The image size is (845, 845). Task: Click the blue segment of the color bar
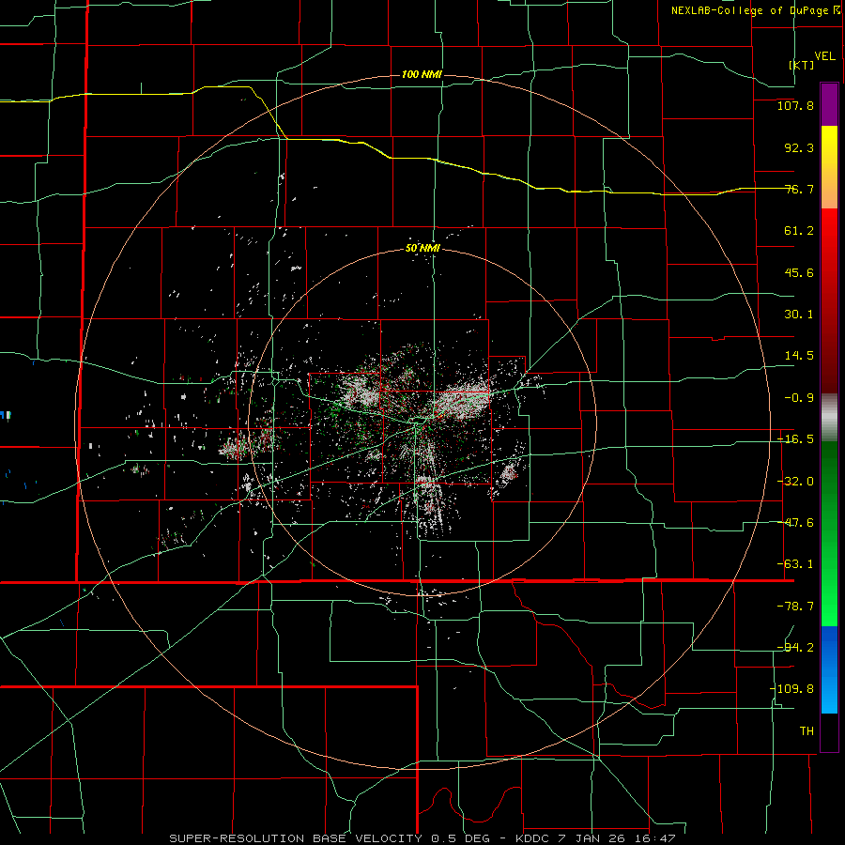(x=829, y=669)
